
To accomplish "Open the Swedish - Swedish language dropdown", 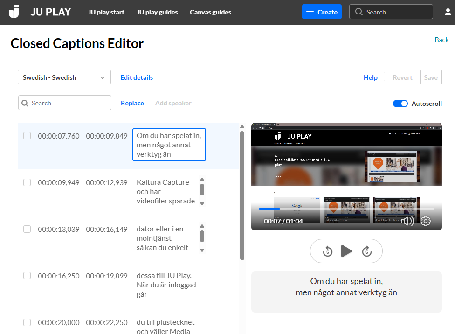I will tap(64, 77).
